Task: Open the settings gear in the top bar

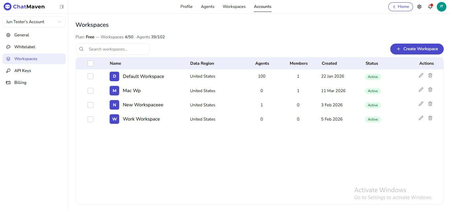Action: click(x=419, y=7)
